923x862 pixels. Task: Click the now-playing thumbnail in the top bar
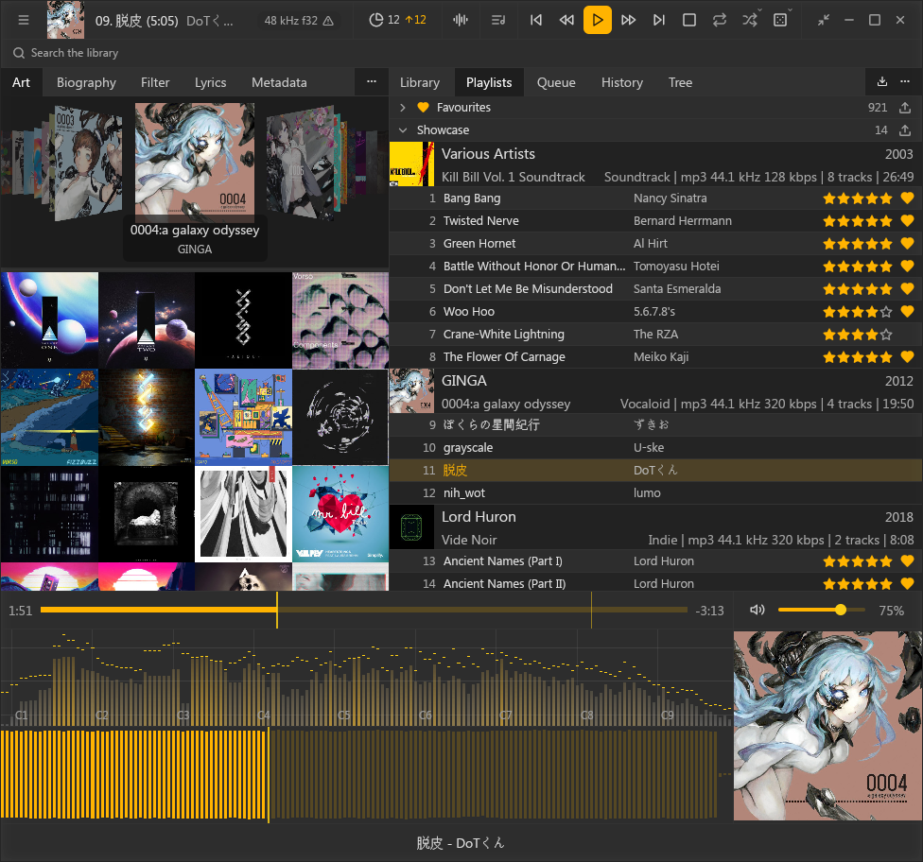(65, 20)
